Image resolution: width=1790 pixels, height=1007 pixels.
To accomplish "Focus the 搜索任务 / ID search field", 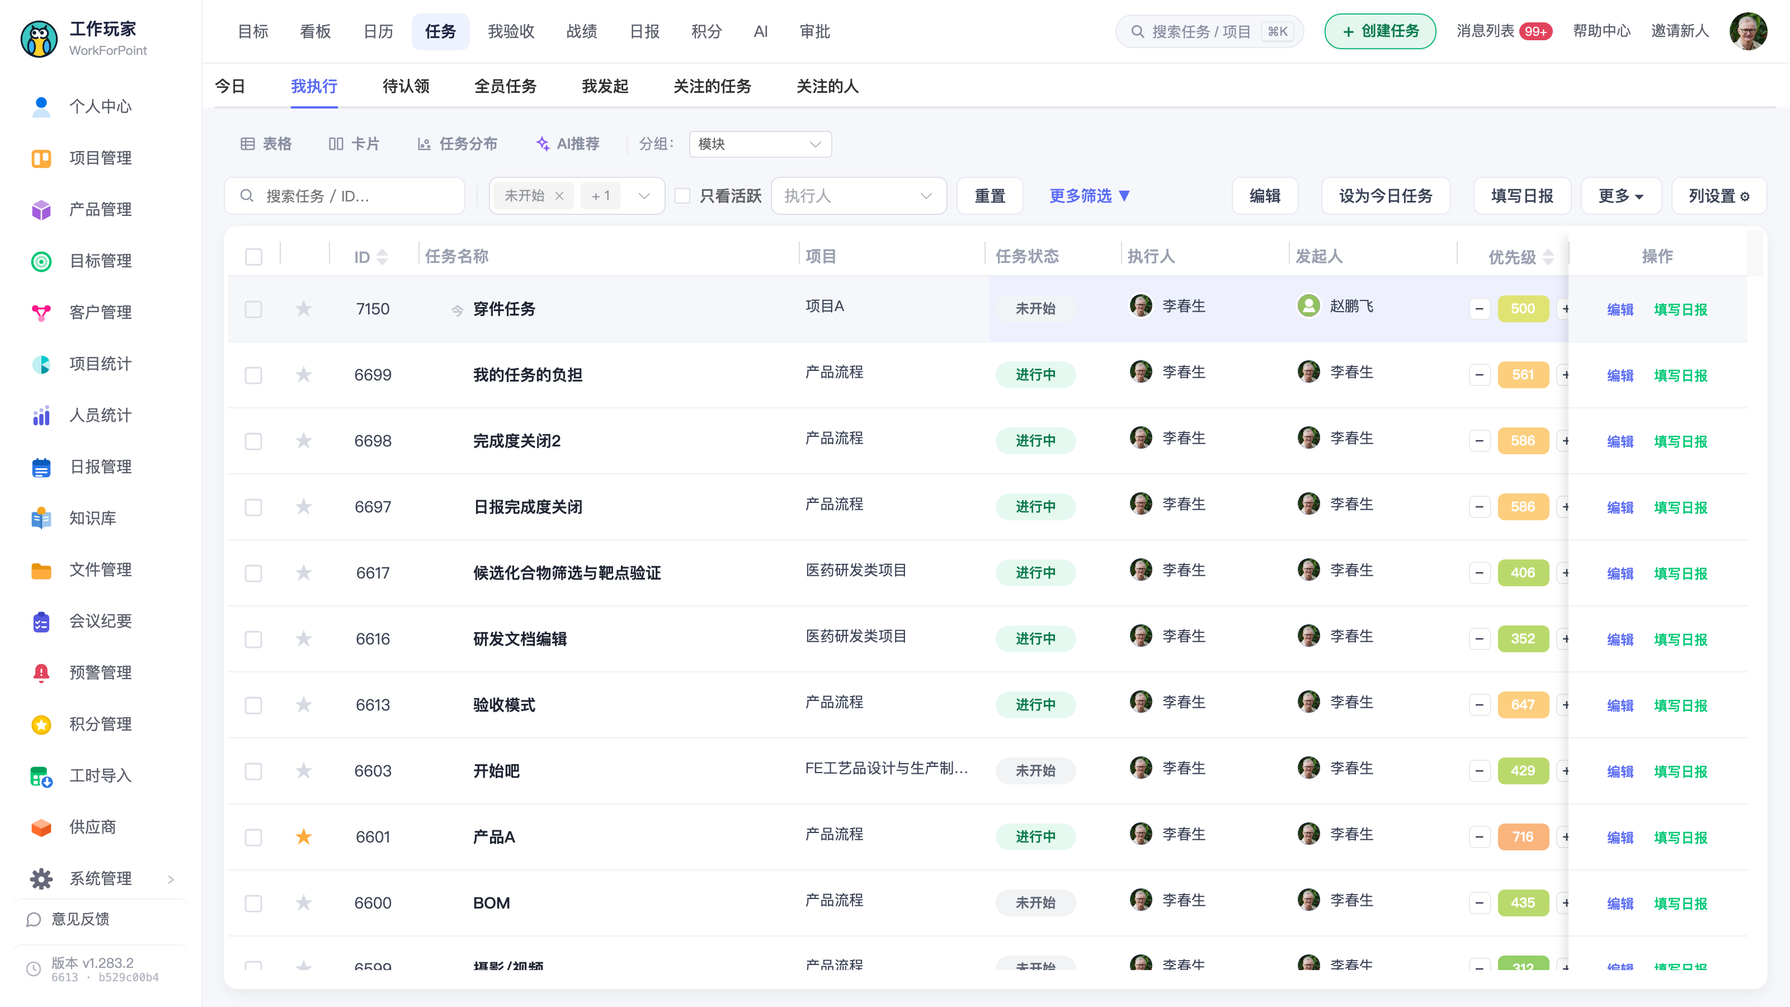I will (x=344, y=196).
